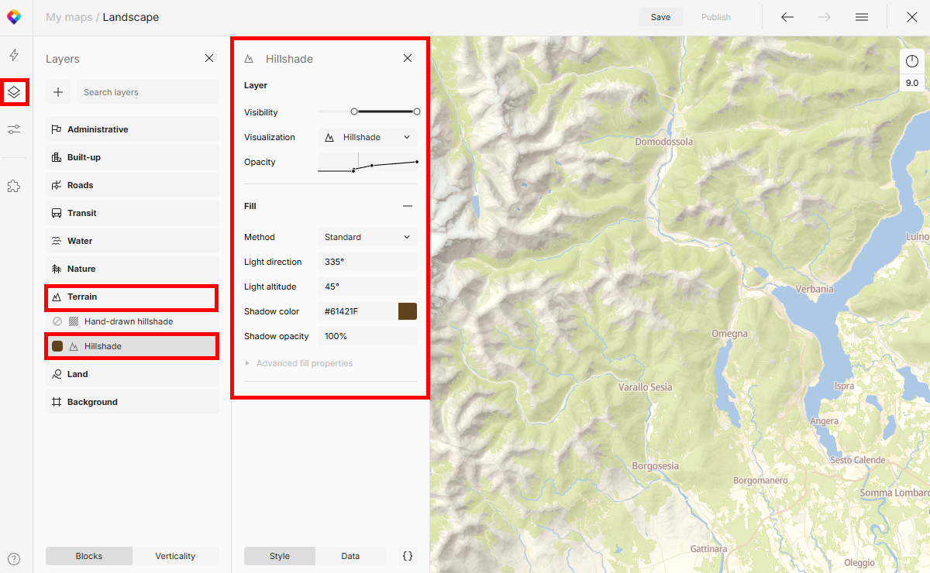
Task: Select the quick actions lightning icon
Action: (x=14, y=53)
